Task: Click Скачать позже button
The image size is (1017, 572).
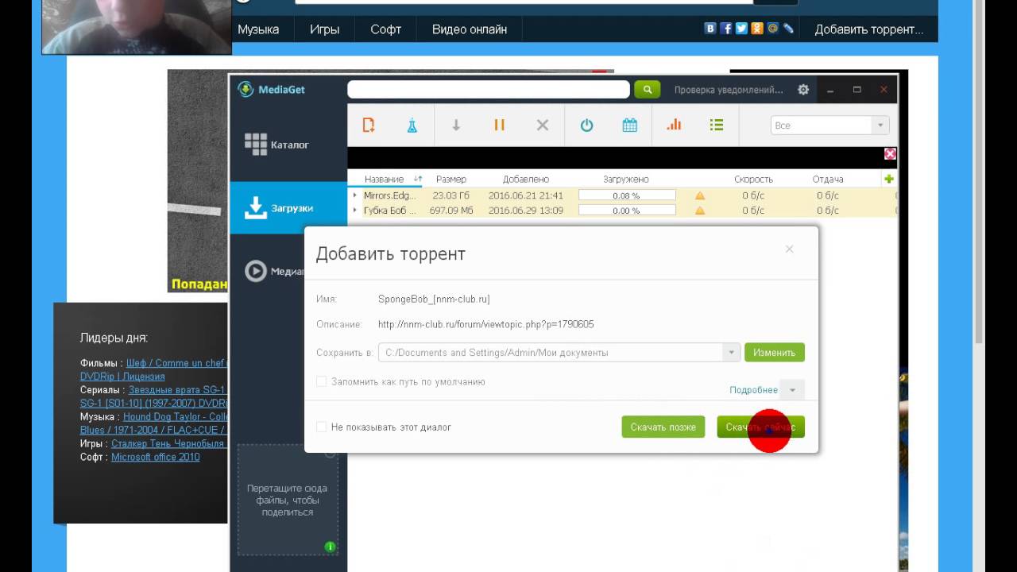Action: (663, 427)
